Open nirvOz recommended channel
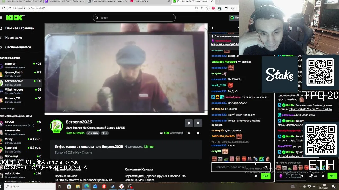This screenshot has width=339, height=190. [21, 123]
